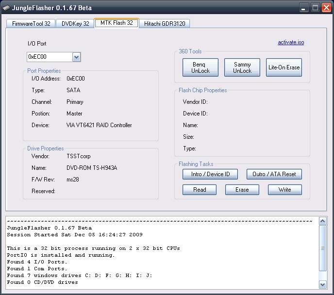This screenshot has height=295, width=334.
Task: Click the Read flashing task button
Action: (200, 190)
